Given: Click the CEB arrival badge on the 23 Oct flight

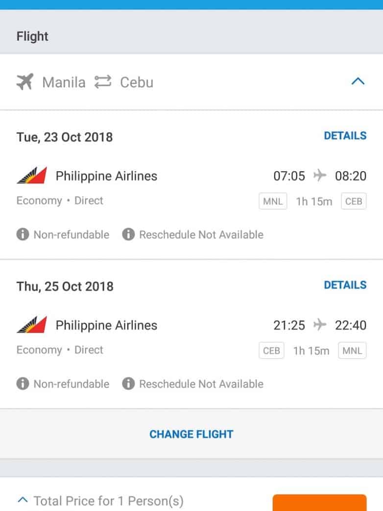Looking at the screenshot, I should 354,202.
